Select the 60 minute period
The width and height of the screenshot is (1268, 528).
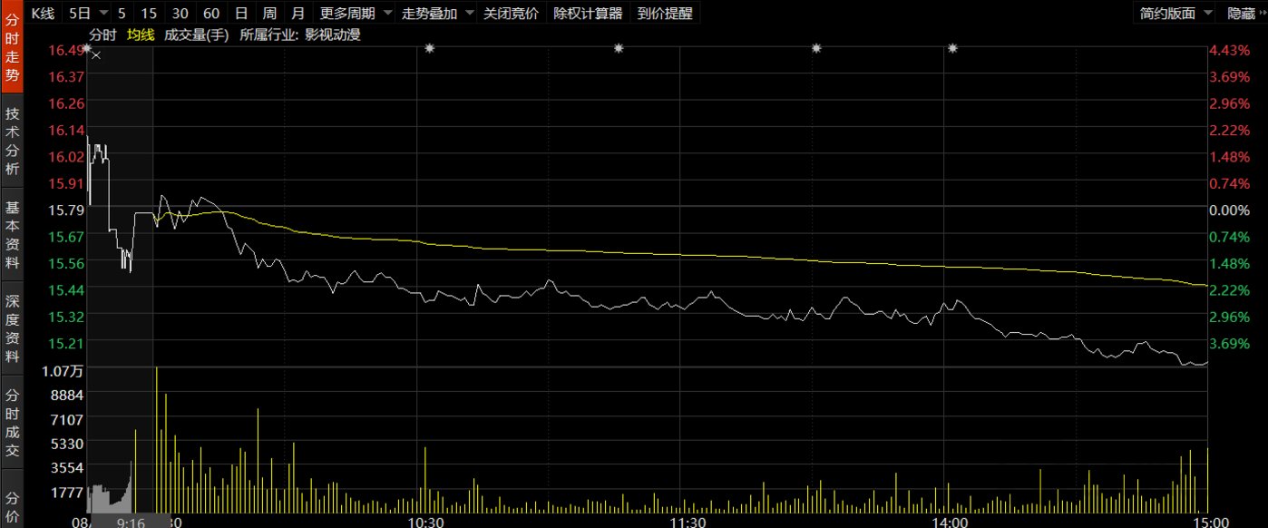pyautogui.click(x=210, y=14)
